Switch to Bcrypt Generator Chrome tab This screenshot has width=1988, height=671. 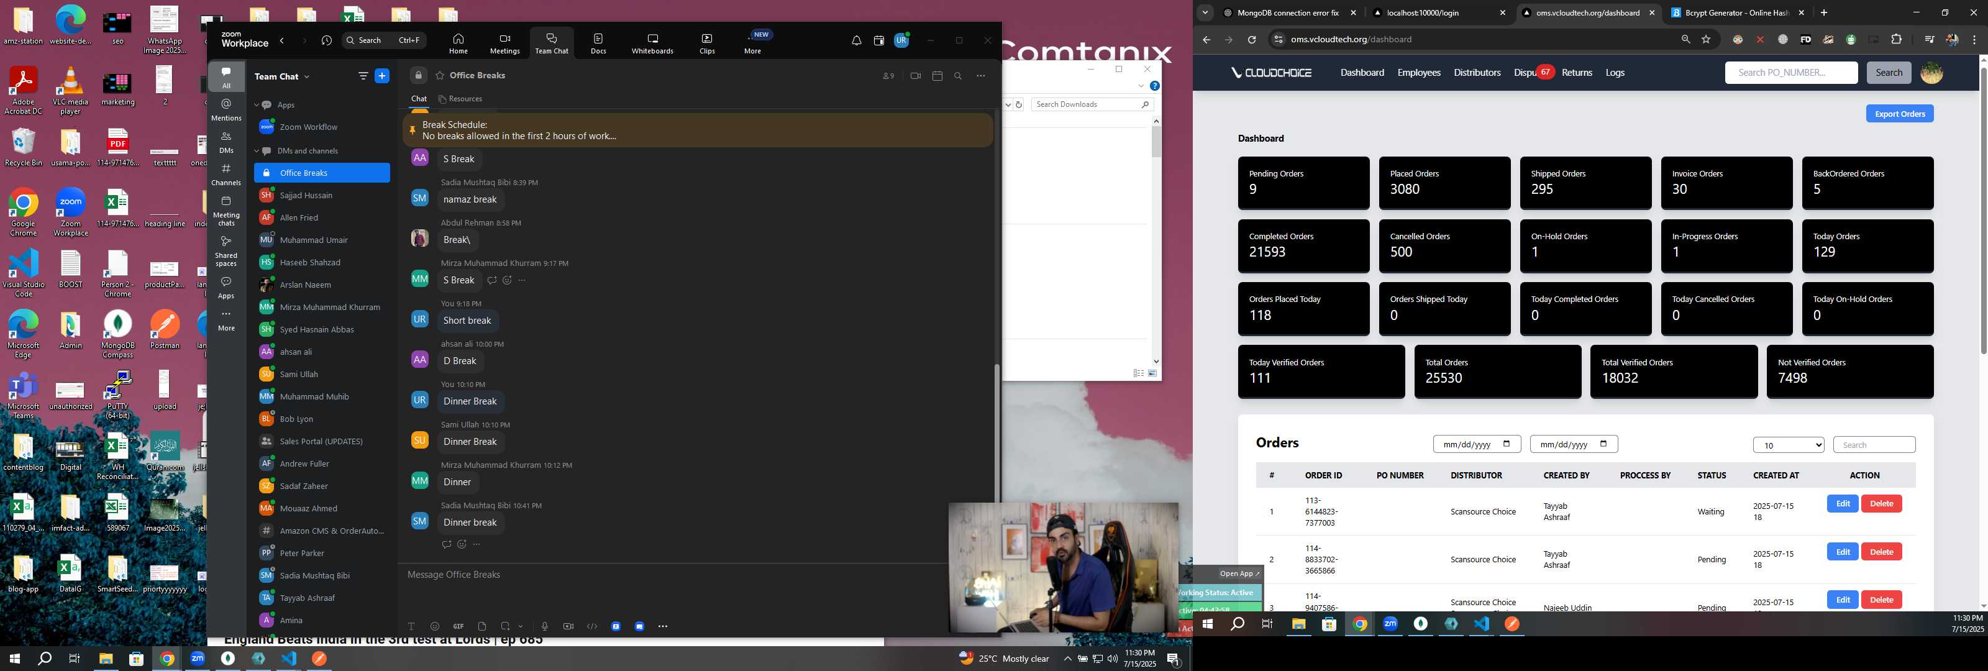(x=1737, y=12)
